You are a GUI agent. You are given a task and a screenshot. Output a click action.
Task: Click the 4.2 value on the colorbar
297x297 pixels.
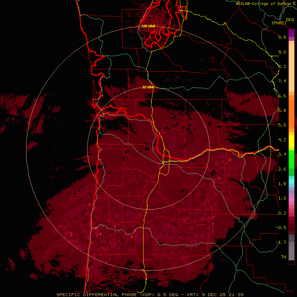[x=282, y=140]
